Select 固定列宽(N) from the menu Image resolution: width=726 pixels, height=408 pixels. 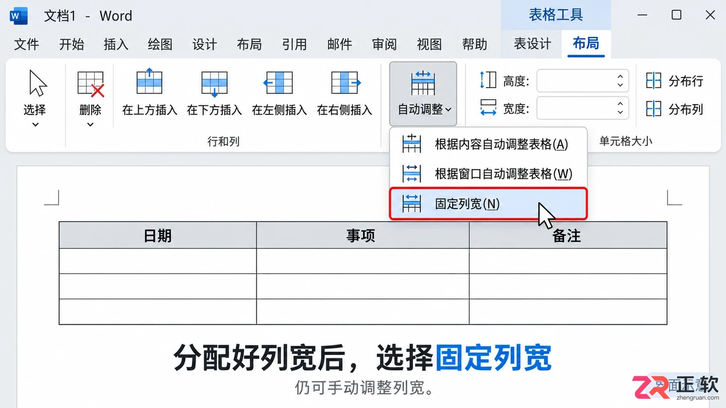489,203
